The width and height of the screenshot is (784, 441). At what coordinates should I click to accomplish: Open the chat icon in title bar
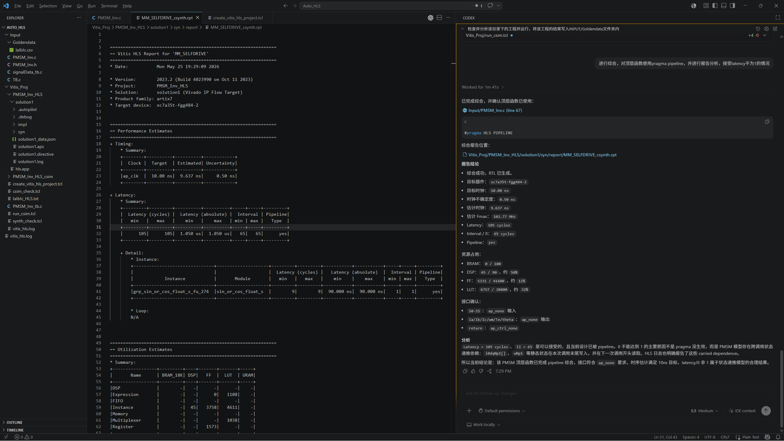[490, 6]
